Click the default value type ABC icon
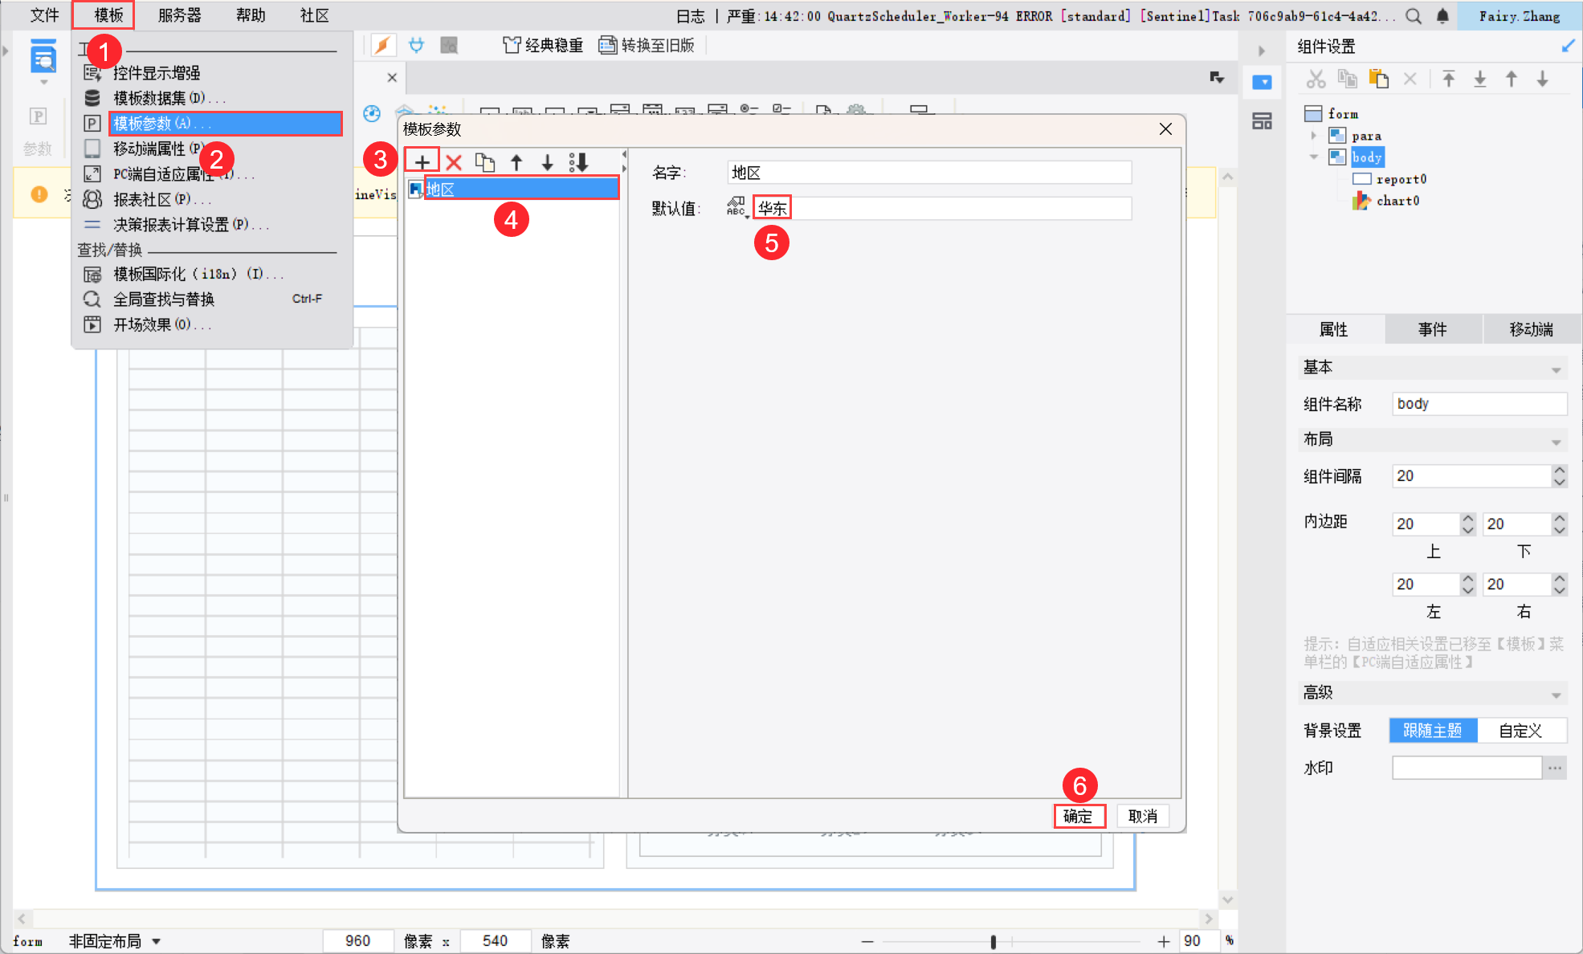This screenshot has width=1583, height=954. coord(736,208)
